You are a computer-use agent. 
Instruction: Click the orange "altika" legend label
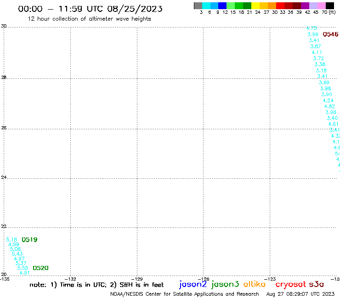255,284
